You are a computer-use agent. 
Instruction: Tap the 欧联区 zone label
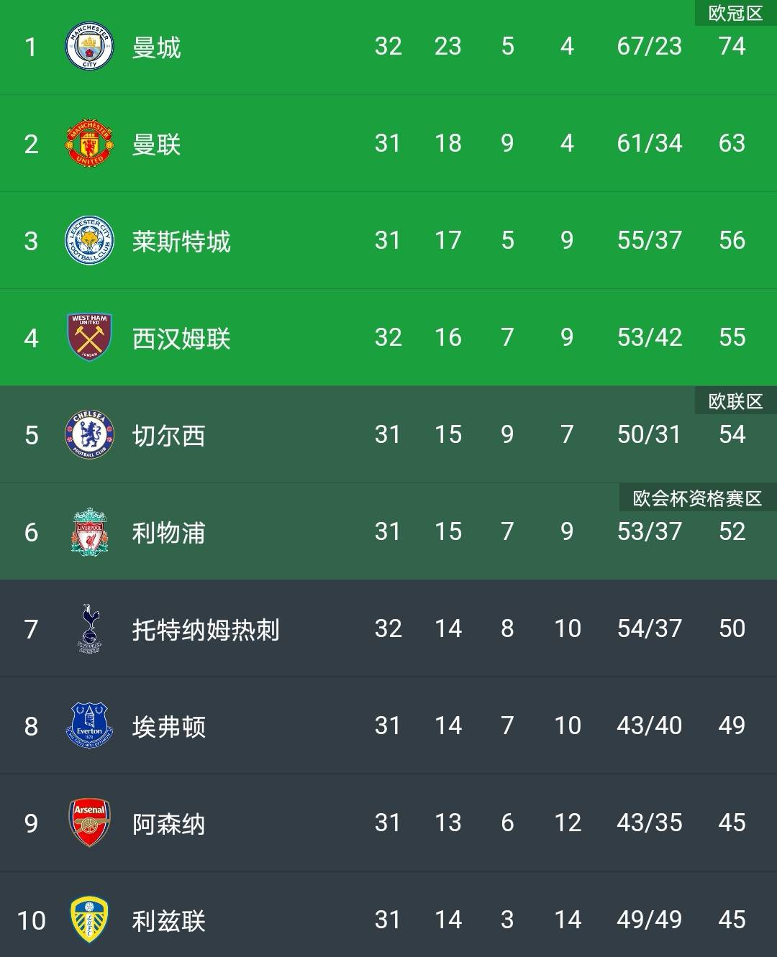735,400
